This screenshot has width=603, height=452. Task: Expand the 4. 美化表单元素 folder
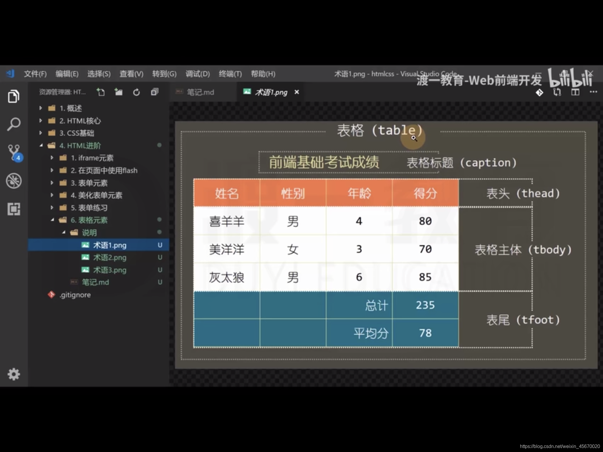coord(52,195)
